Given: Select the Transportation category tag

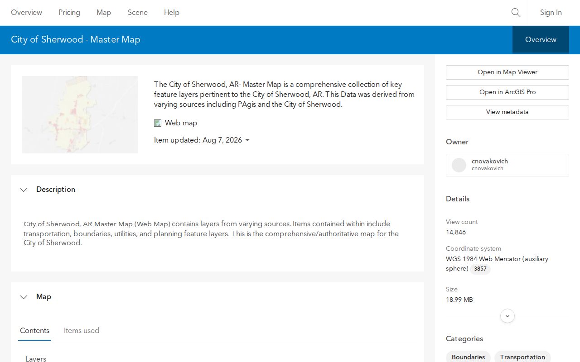Looking at the screenshot, I should [x=522, y=357].
